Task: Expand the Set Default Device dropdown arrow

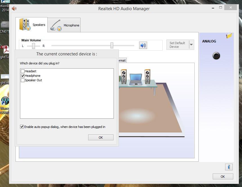Action: [x=191, y=45]
